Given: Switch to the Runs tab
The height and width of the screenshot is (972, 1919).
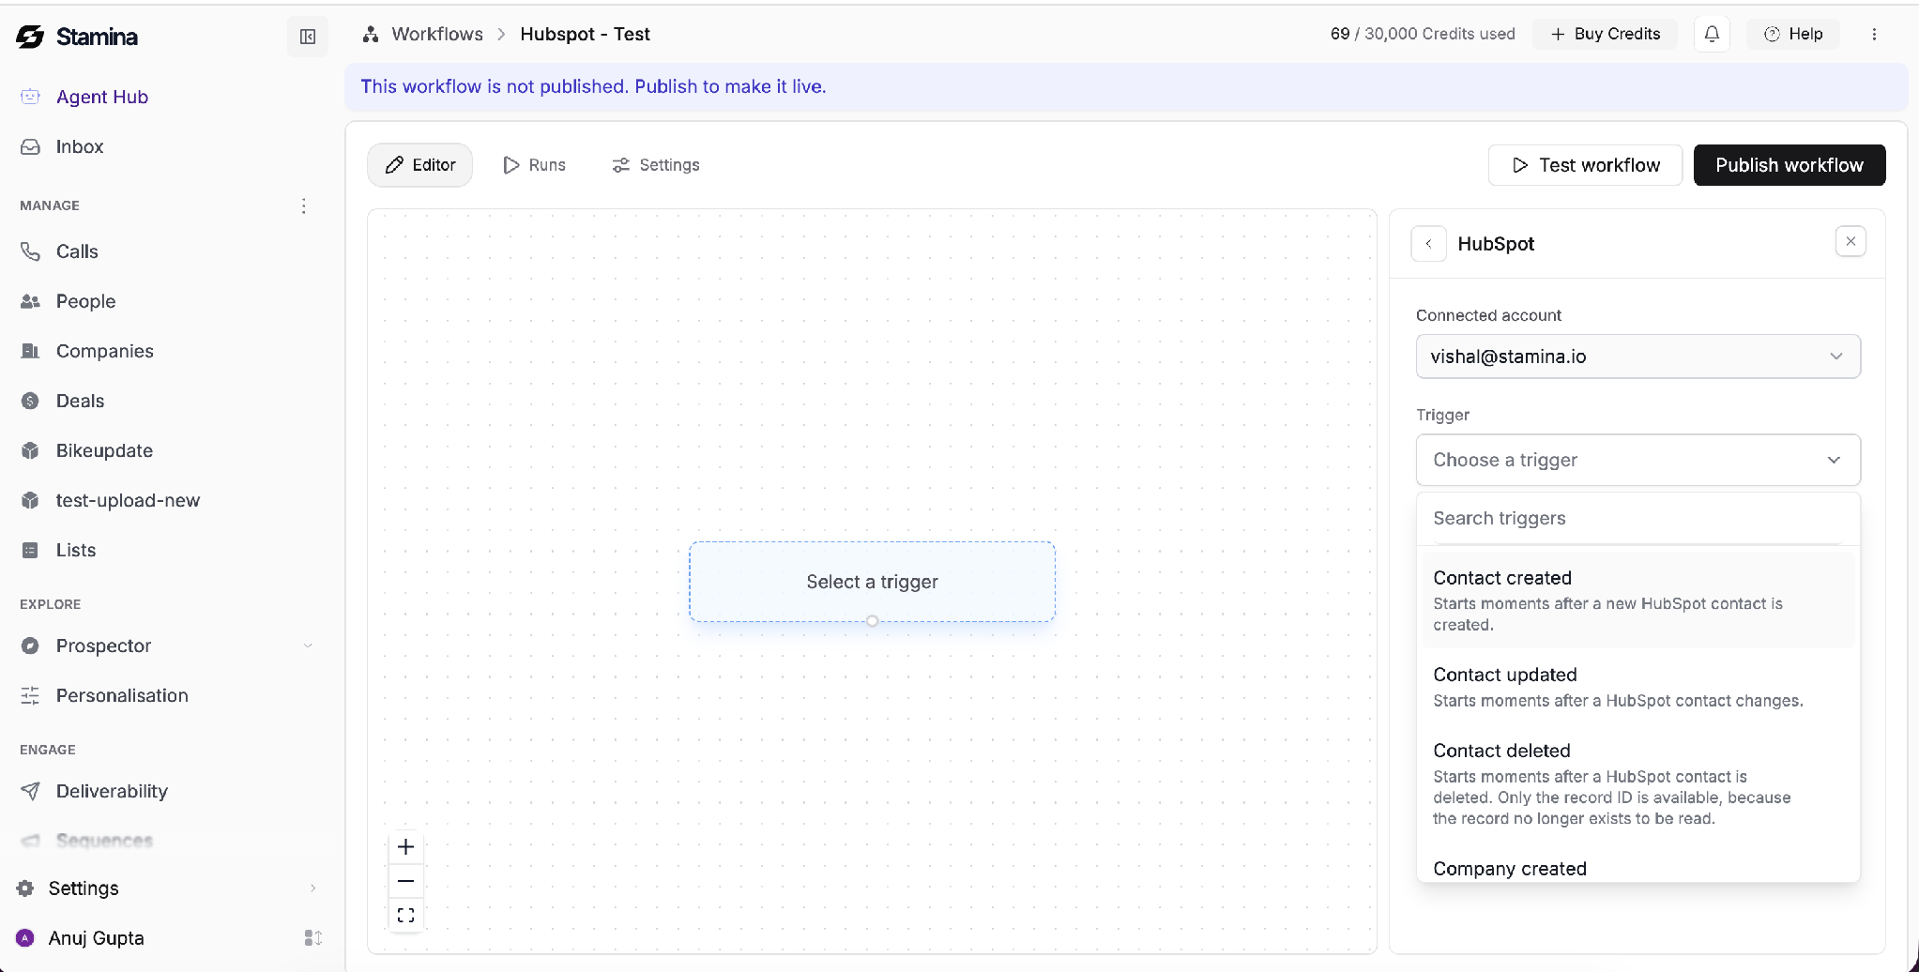Looking at the screenshot, I should [534, 165].
